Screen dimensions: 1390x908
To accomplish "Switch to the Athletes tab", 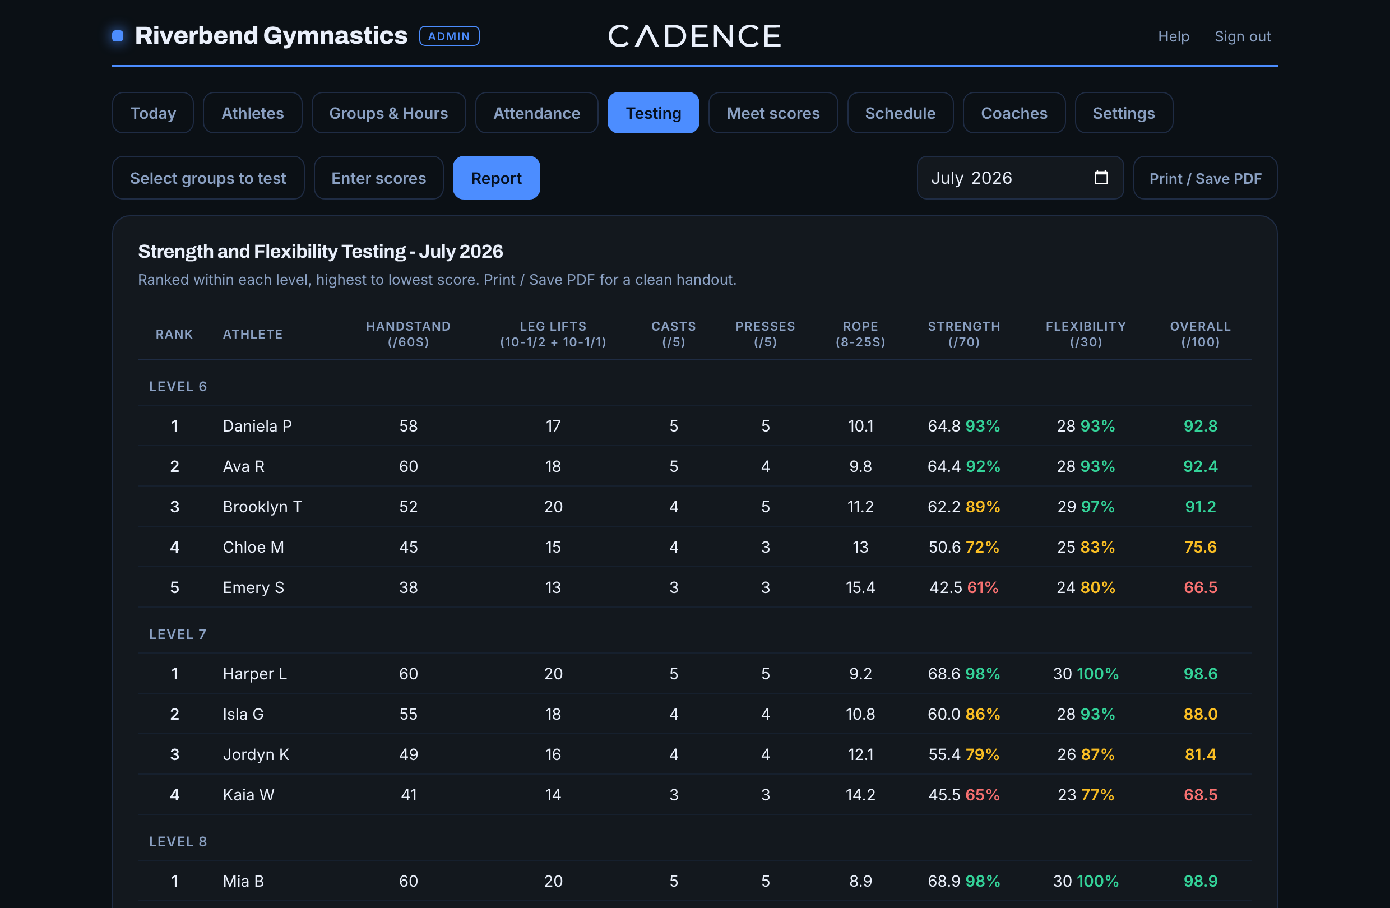I will click(x=252, y=113).
